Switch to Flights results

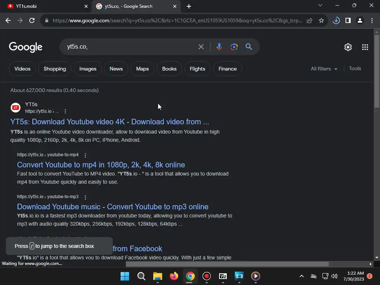click(197, 69)
